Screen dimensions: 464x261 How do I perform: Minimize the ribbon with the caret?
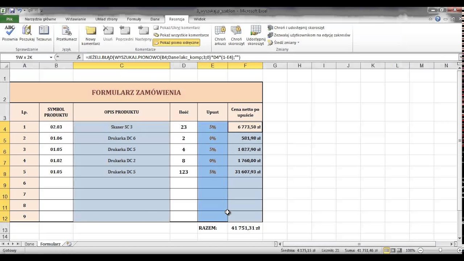[x=431, y=19]
